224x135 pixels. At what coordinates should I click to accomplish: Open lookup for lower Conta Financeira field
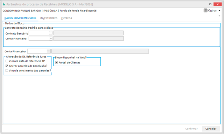tap(48, 51)
